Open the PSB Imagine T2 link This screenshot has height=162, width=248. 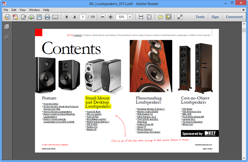[145, 114]
